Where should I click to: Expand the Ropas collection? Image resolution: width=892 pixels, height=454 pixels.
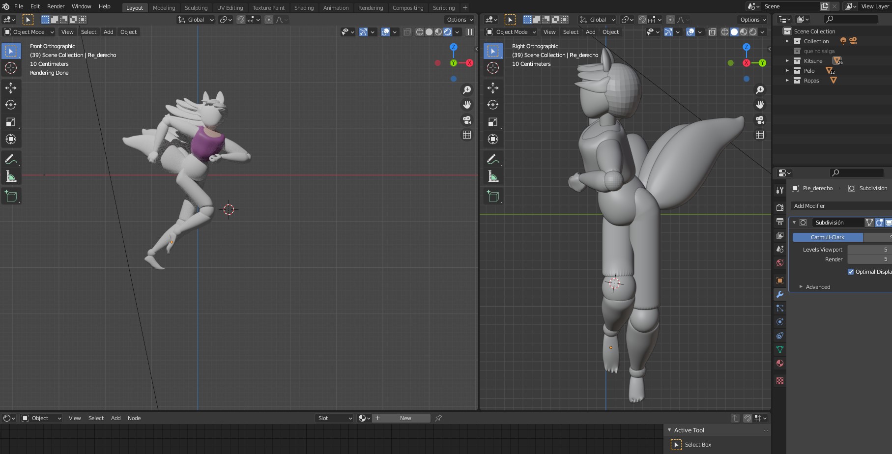(787, 81)
